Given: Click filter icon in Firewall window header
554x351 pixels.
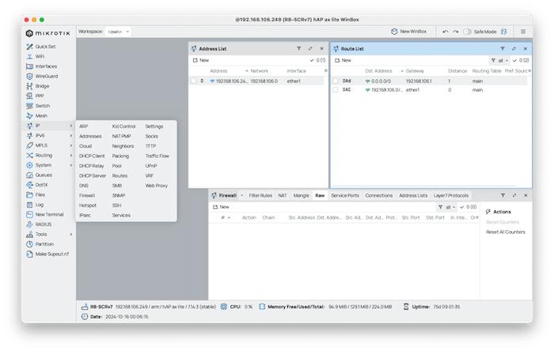Looking at the screenshot, I should pyautogui.click(x=503, y=195).
